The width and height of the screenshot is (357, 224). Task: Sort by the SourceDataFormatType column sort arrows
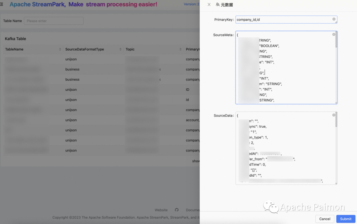click(120, 49)
